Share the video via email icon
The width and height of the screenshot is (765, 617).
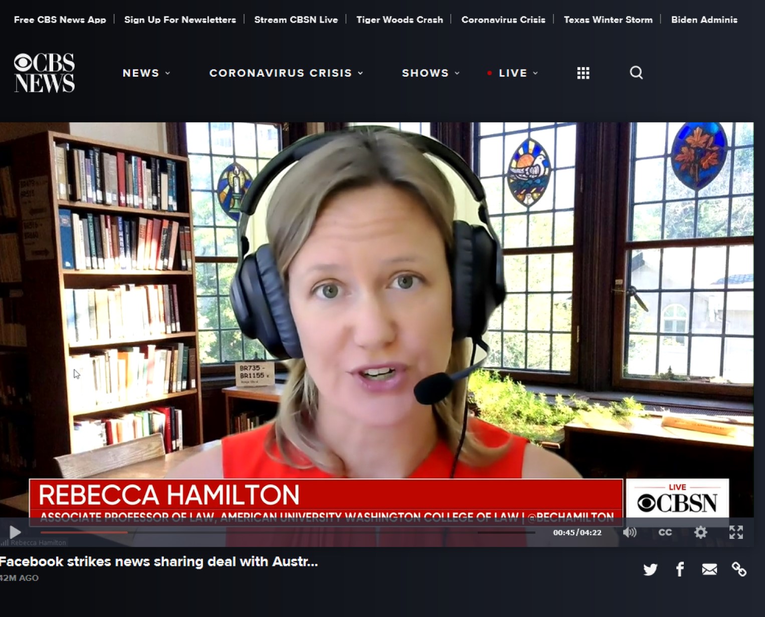(x=709, y=569)
